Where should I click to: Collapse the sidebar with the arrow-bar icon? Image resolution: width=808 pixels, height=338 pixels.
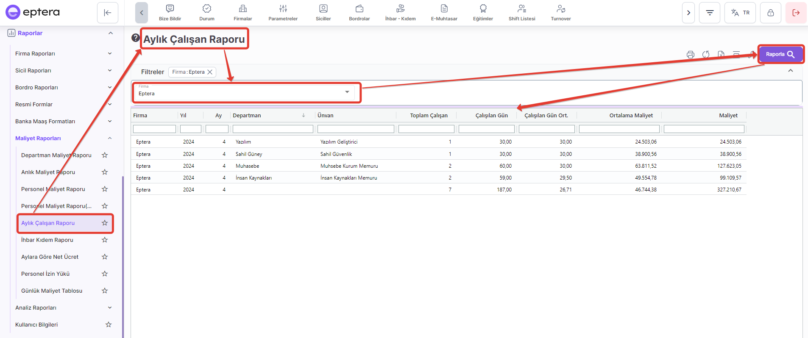click(107, 13)
